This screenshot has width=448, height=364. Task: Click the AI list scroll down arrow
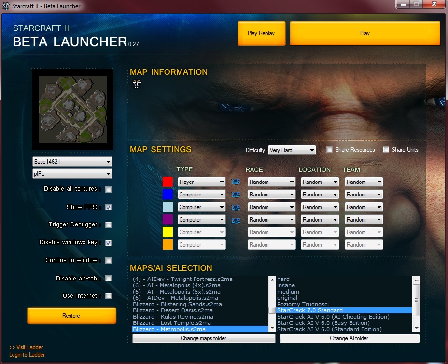pos(417,328)
